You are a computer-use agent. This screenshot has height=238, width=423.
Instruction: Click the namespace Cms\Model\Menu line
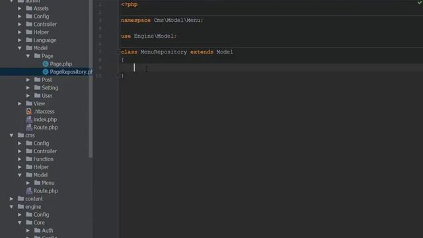(x=162, y=20)
